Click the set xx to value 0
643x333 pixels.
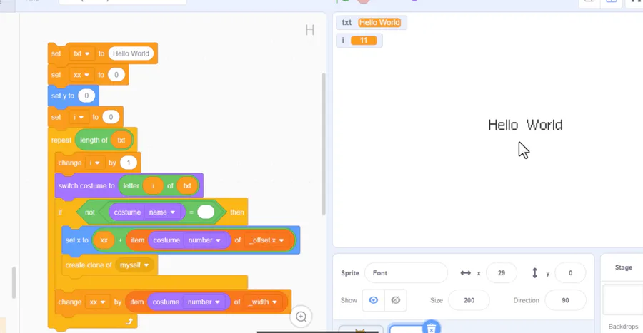(x=116, y=75)
